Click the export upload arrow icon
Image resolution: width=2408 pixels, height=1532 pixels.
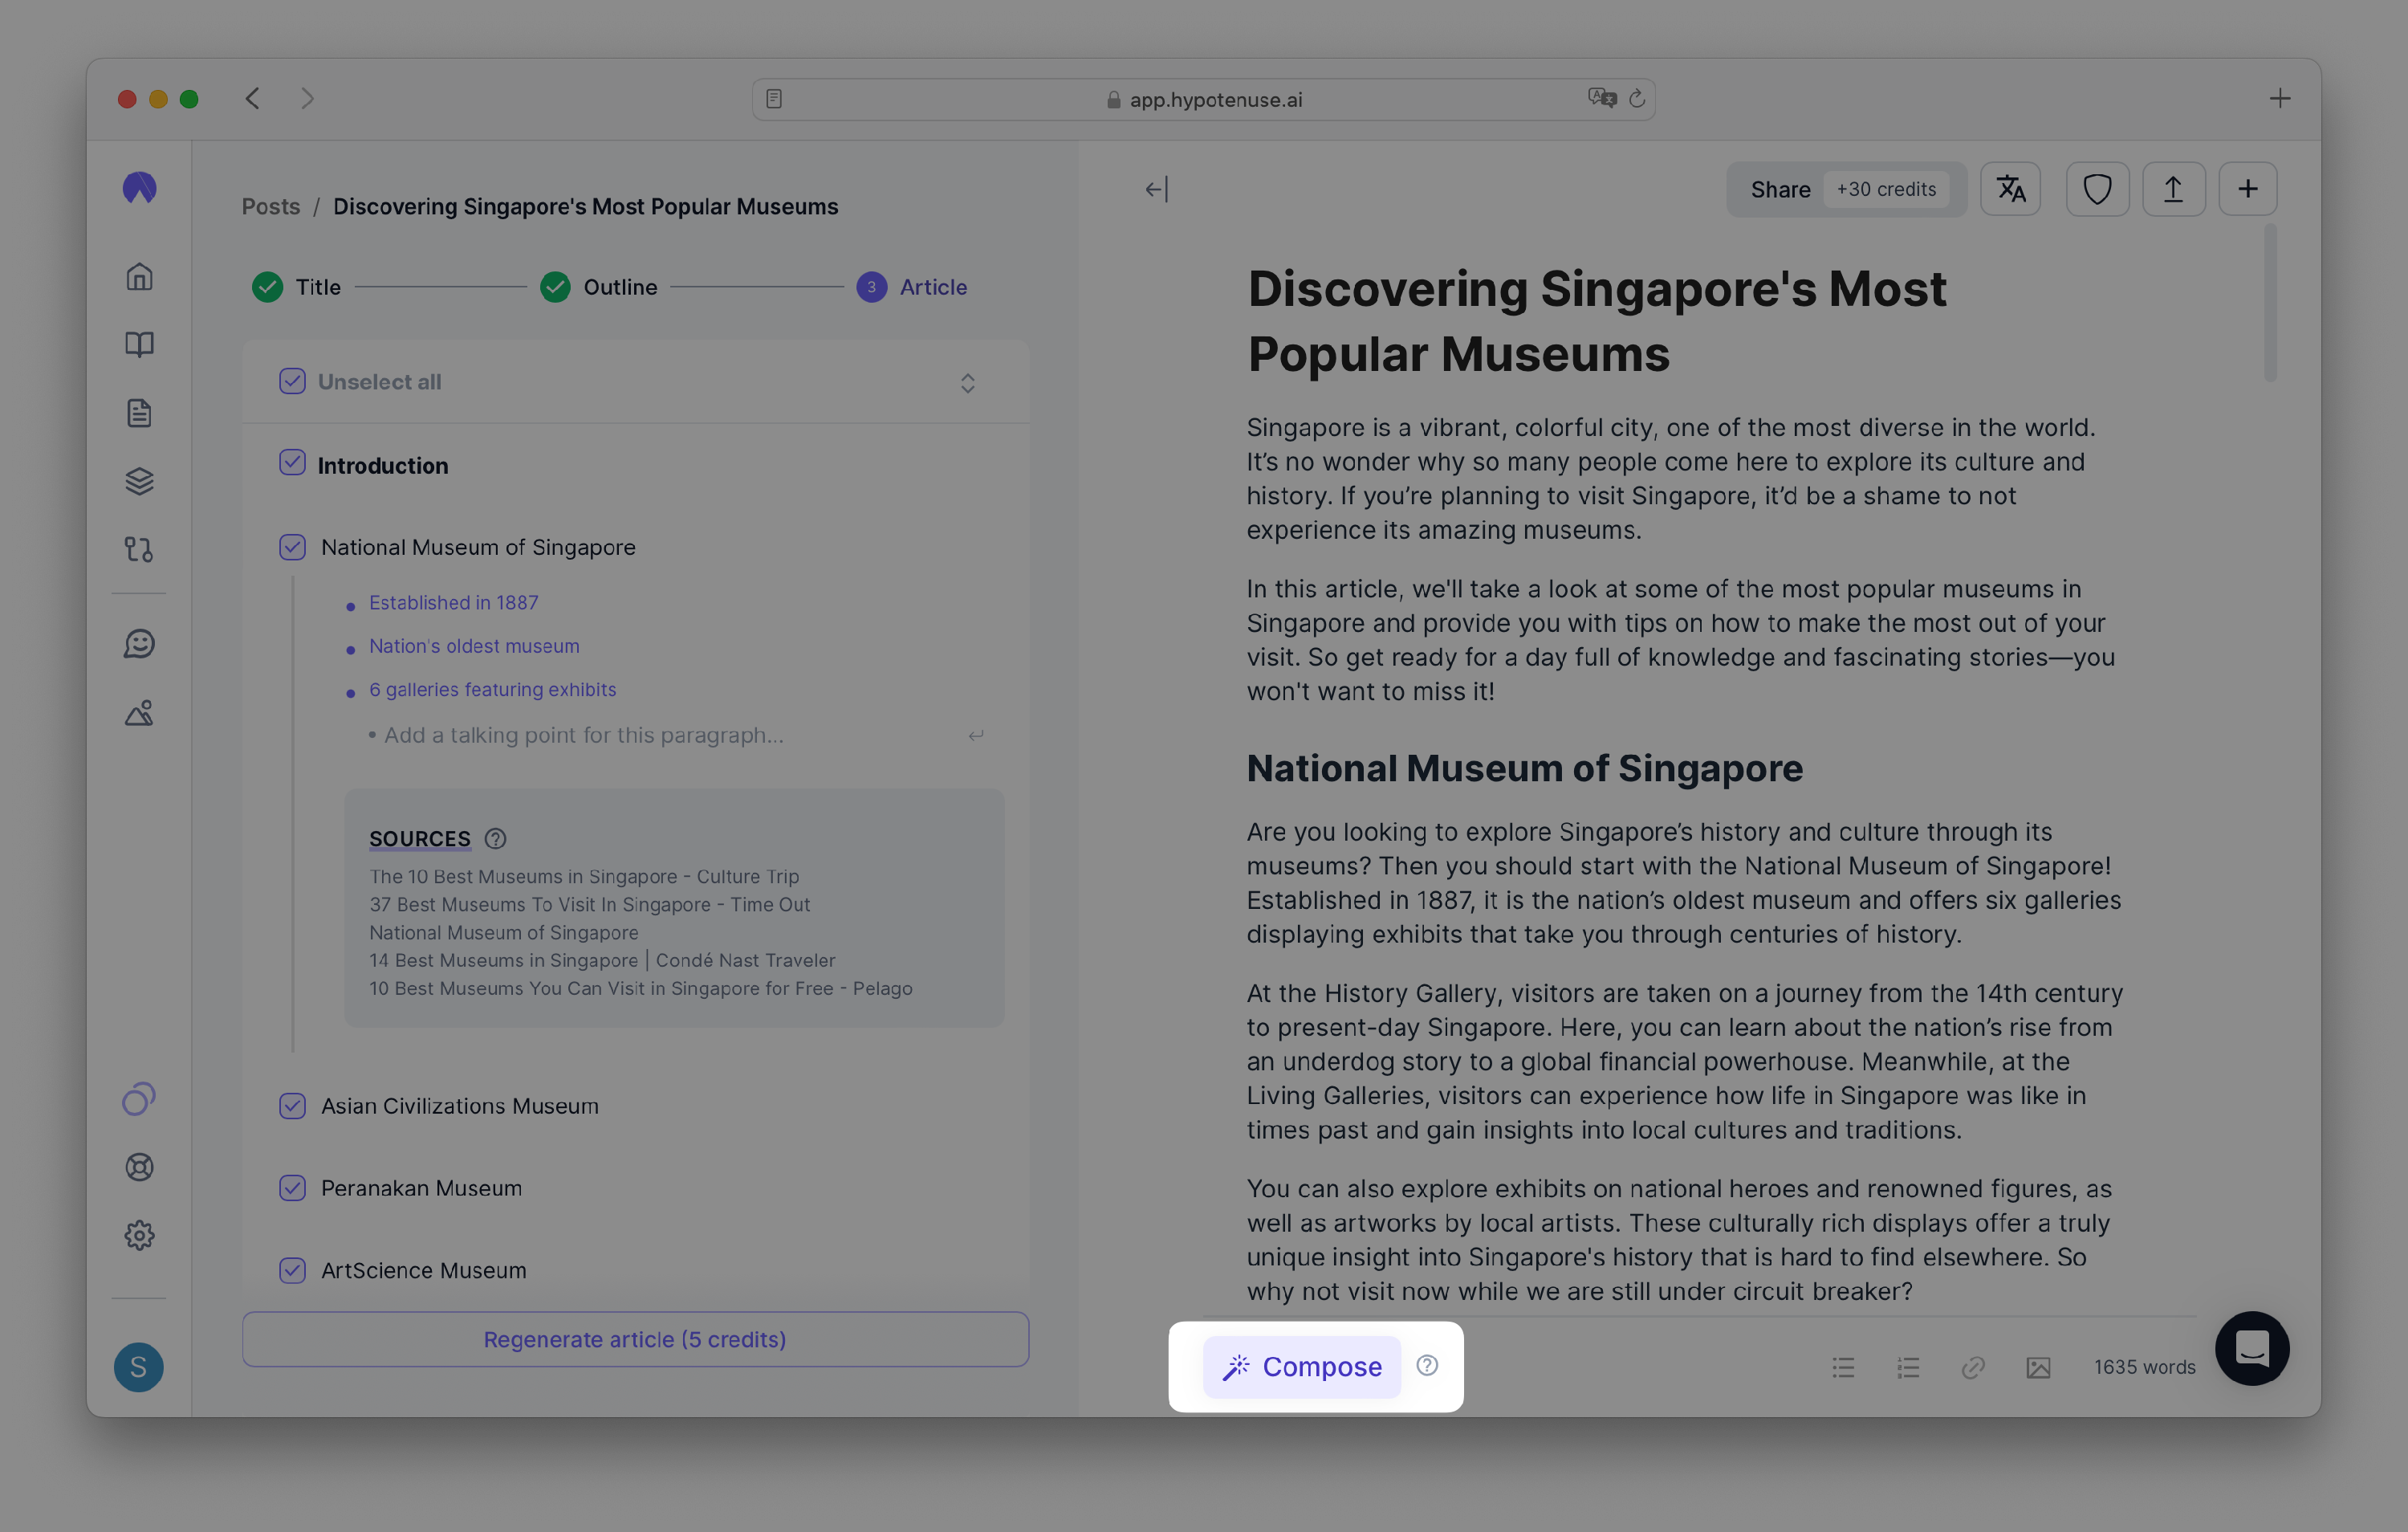pyautogui.click(x=2173, y=189)
